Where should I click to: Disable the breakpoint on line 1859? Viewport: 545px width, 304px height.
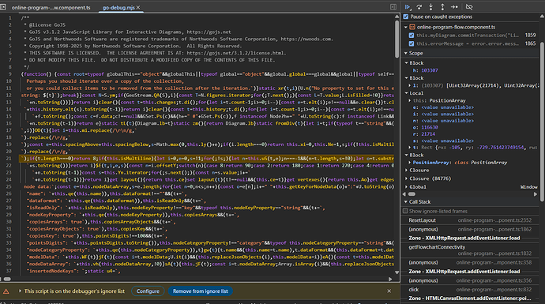(412, 35)
